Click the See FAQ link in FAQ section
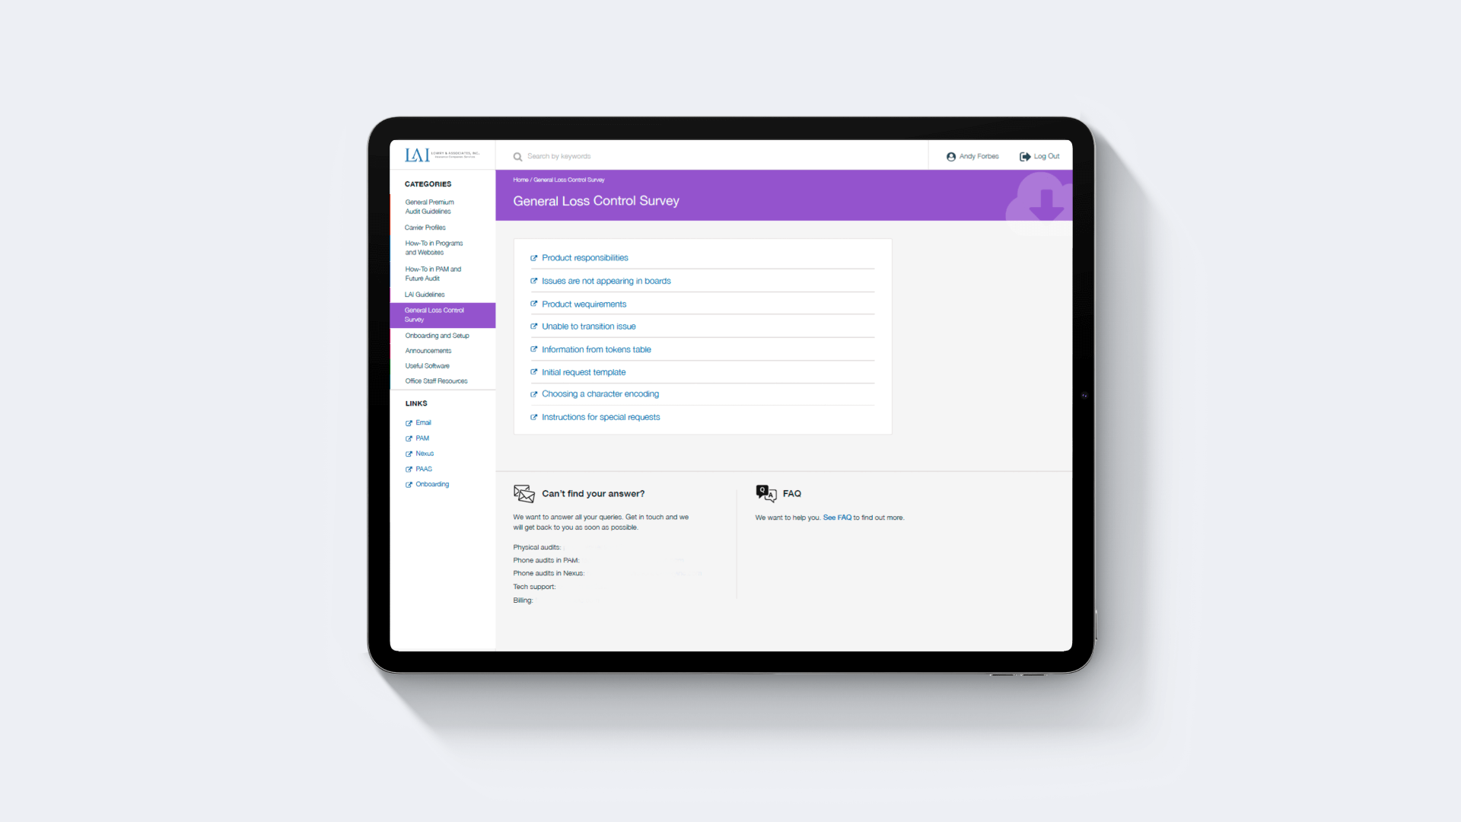The height and width of the screenshot is (822, 1461). 838,517
